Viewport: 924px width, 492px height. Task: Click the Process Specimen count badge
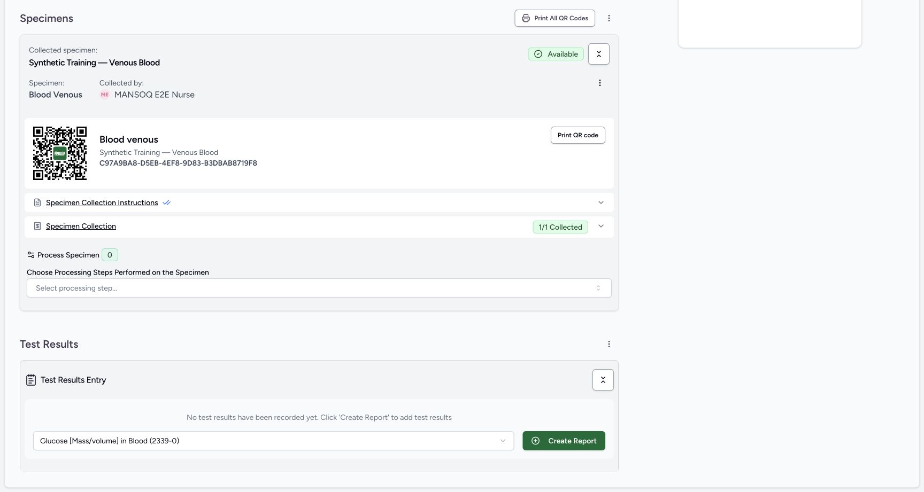pos(110,255)
